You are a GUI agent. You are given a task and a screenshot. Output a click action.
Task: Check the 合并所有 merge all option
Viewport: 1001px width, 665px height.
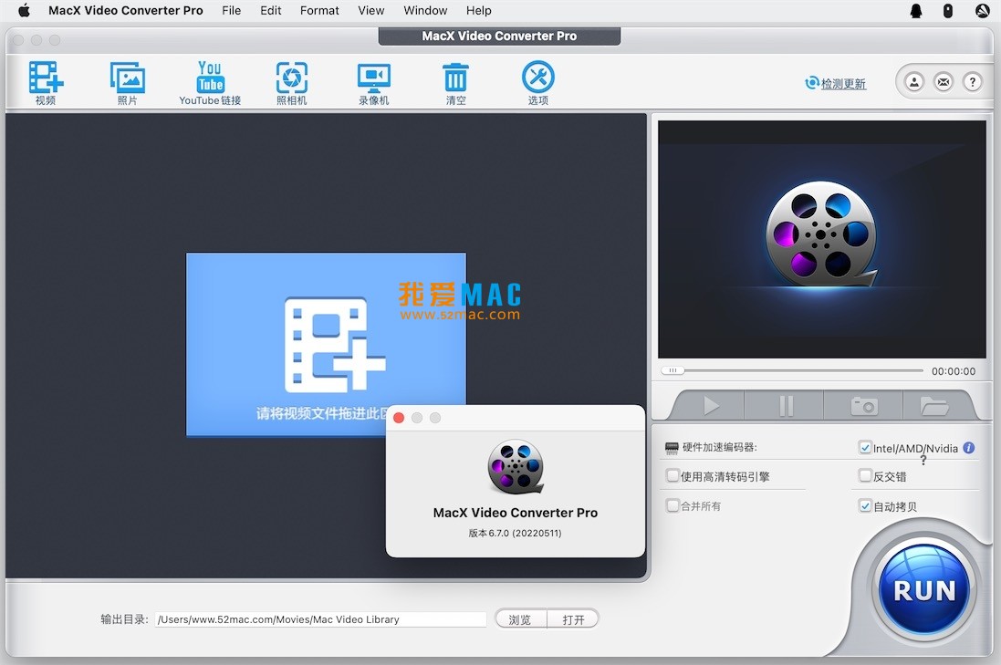point(673,505)
